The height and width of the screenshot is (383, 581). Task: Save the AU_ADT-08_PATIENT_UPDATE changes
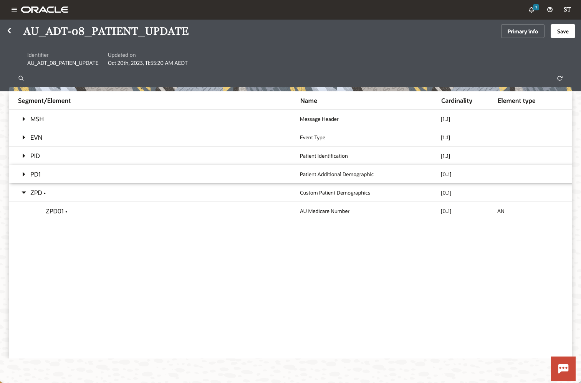563,31
